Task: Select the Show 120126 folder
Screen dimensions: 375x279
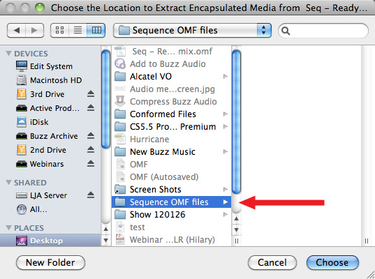Action: [x=171, y=215]
